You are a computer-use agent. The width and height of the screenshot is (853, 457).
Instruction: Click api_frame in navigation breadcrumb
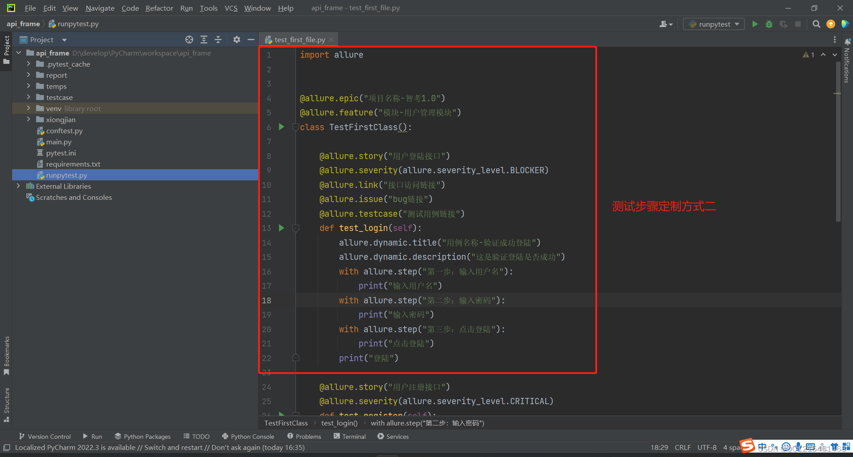click(x=23, y=24)
